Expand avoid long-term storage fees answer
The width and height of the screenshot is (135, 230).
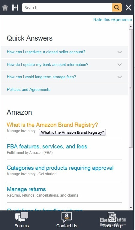point(64,77)
